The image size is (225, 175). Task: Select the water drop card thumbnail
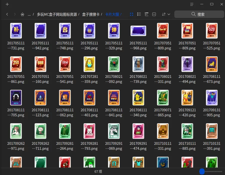click(x=40, y=98)
